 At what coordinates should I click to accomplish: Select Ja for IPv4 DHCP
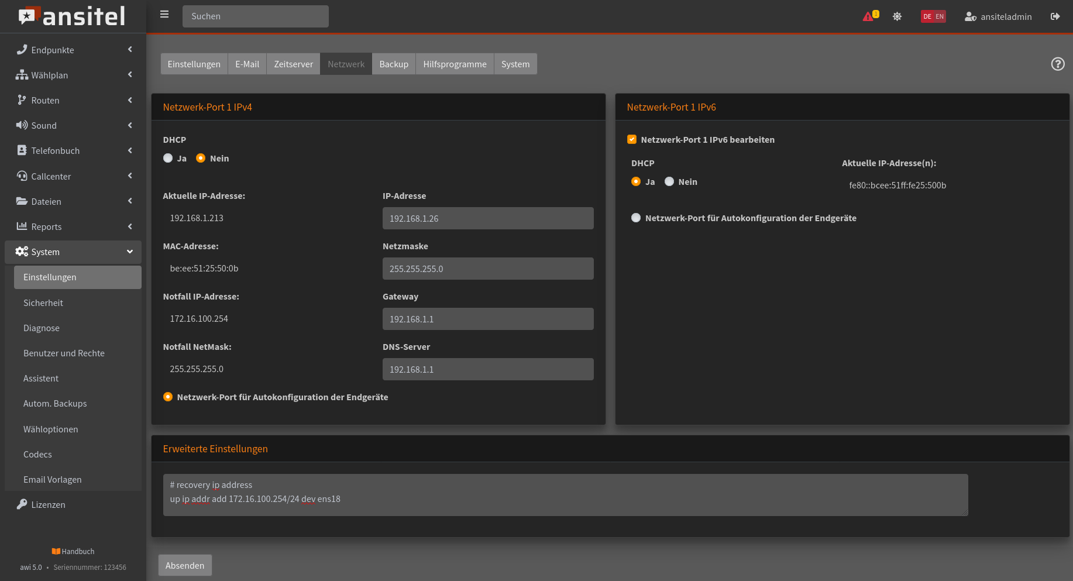point(168,158)
